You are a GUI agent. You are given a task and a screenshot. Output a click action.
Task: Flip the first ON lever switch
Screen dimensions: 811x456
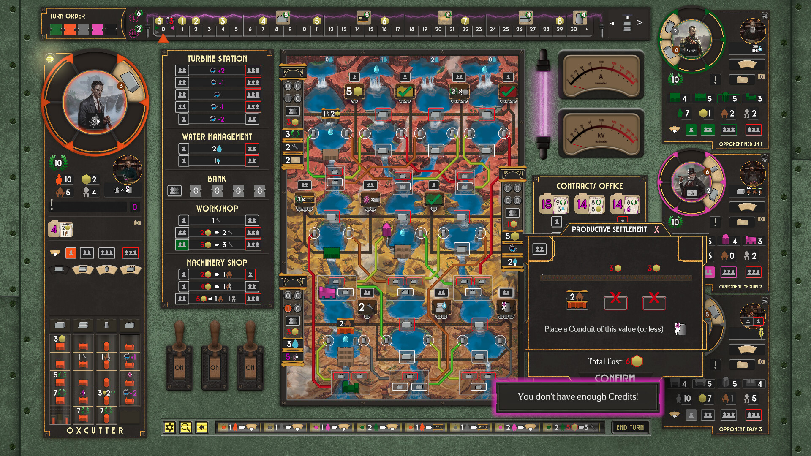[179, 357]
